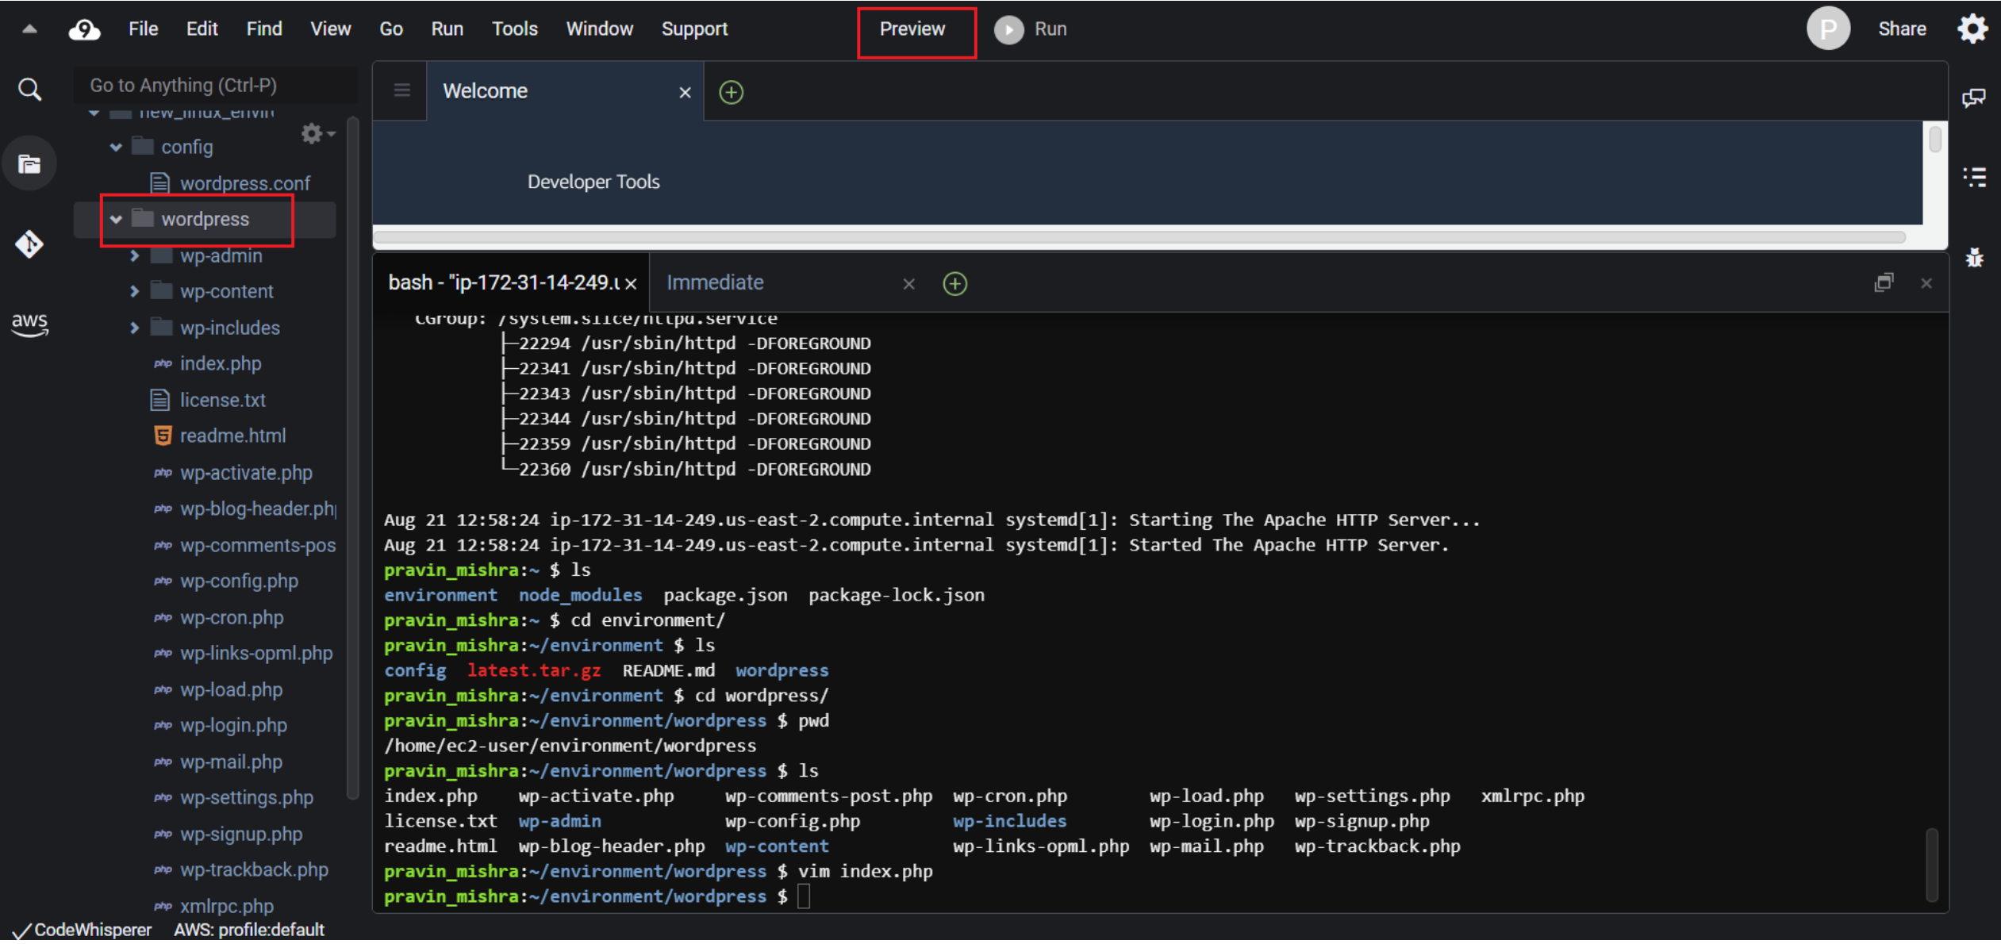Select wp-links-opml.php in file tree
Viewport: 2001px width, 944px height.
click(256, 653)
